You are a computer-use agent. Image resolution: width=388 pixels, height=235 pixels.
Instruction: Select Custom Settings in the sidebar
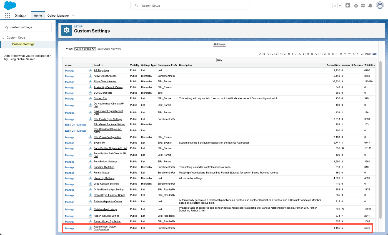click(23, 44)
